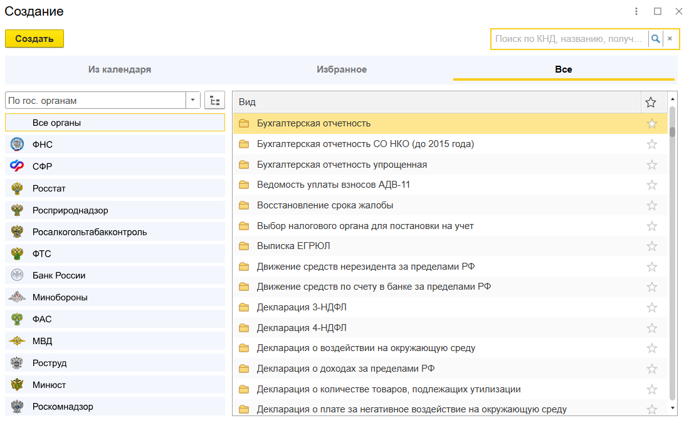Toggle favorite star for Выписка ЕГРЮЛ

(x=651, y=246)
